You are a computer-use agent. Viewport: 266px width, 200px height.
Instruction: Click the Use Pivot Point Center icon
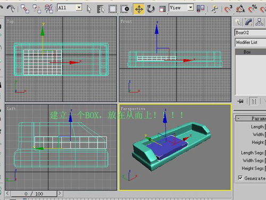201,9
